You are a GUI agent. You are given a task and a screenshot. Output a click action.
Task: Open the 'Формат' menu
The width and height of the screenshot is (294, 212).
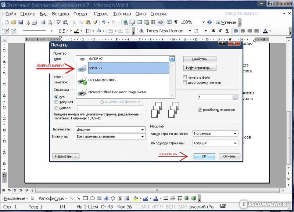point(81,14)
